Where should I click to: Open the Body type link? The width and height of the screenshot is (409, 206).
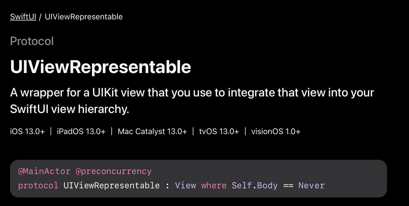click(x=267, y=186)
